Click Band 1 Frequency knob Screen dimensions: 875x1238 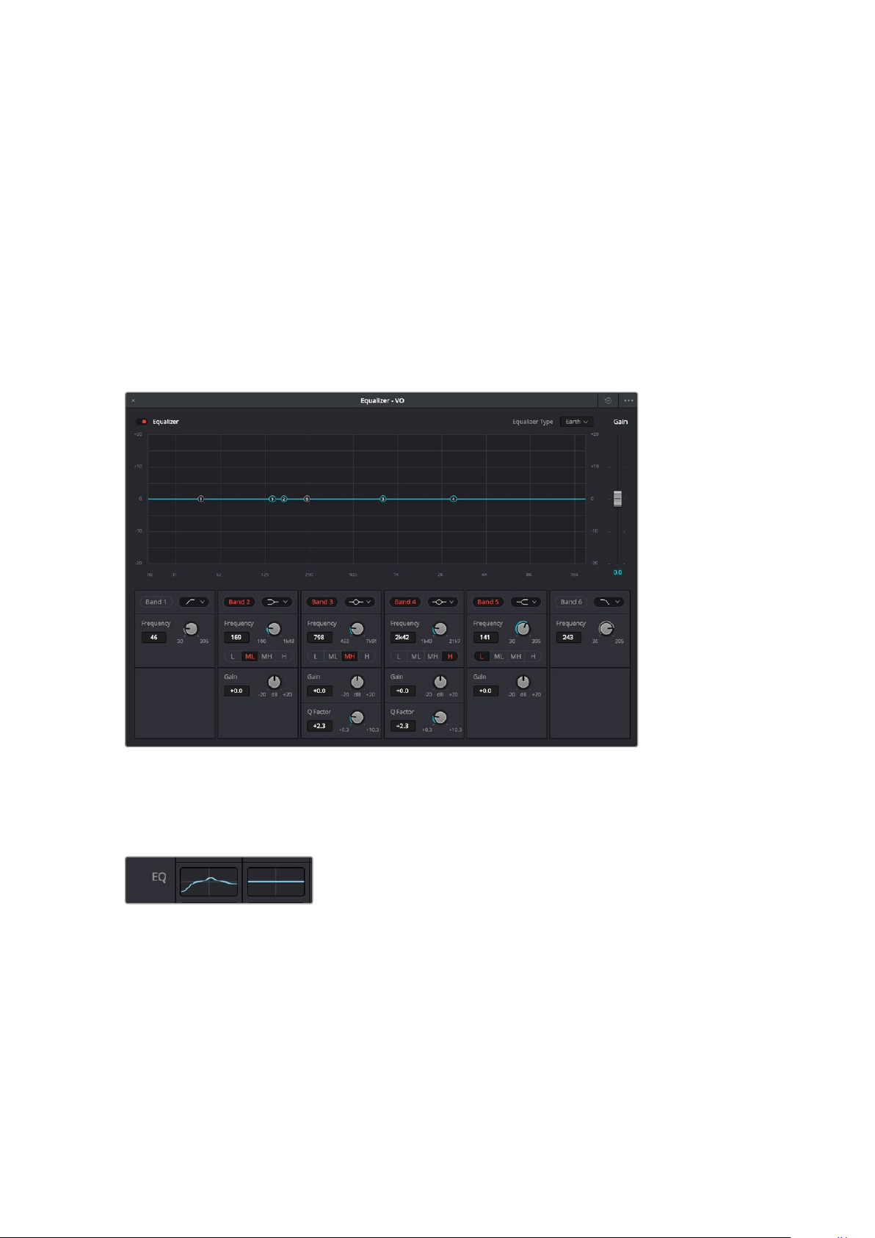tap(191, 629)
